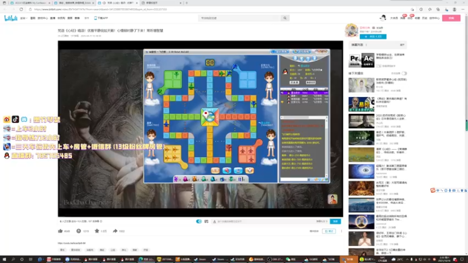Click the red button in game bottom toolbar
The width and height of the screenshot is (468, 263).
[x=227, y=170]
